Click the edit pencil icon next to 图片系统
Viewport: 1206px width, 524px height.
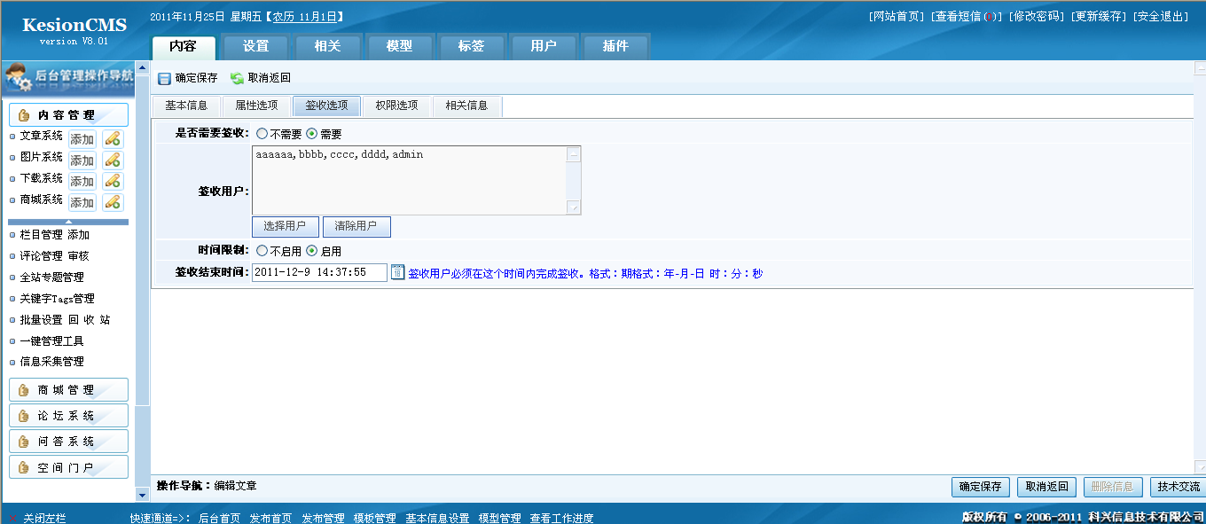pyautogui.click(x=113, y=160)
